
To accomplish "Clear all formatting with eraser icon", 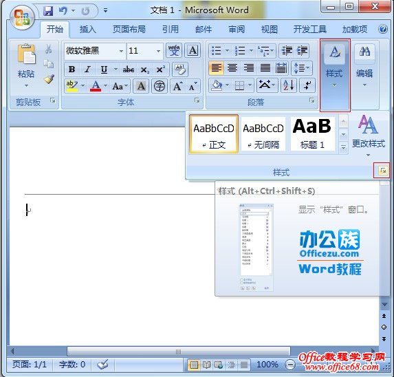I will coord(180,69).
